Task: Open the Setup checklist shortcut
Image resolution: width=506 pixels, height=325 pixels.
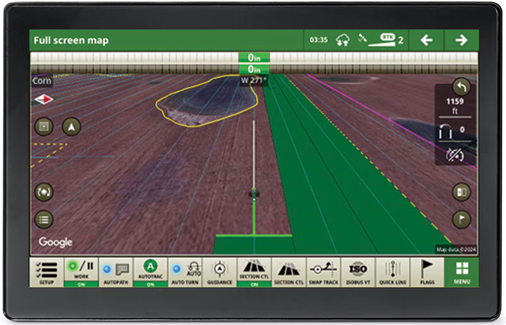Action: pyautogui.click(x=46, y=273)
